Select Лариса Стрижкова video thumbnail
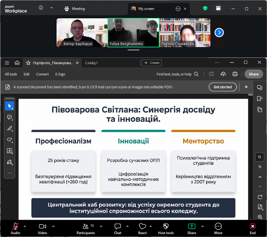Image resolution: width=267 pixels, height=237 pixels. point(185,33)
